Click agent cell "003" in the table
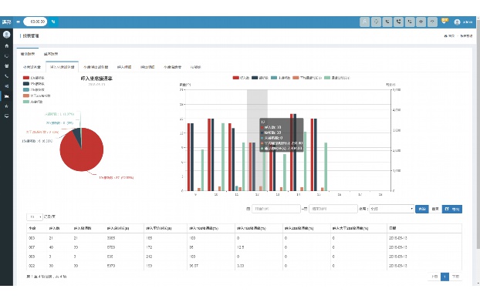 coord(32,238)
